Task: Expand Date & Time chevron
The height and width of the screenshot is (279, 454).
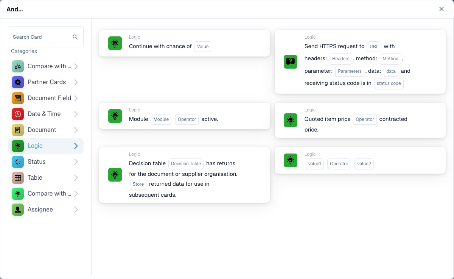Action: (76, 114)
